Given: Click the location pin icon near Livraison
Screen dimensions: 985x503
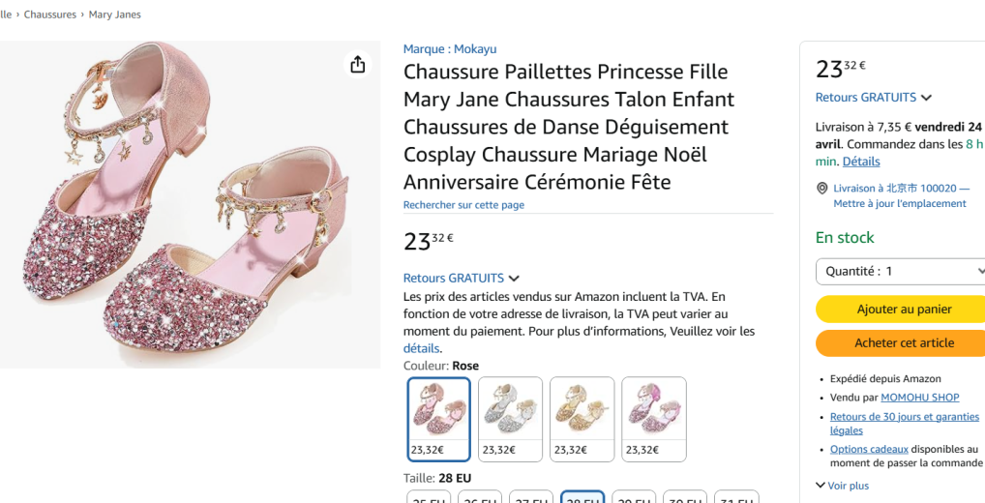Looking at the screenshot, I should (822, 189).
